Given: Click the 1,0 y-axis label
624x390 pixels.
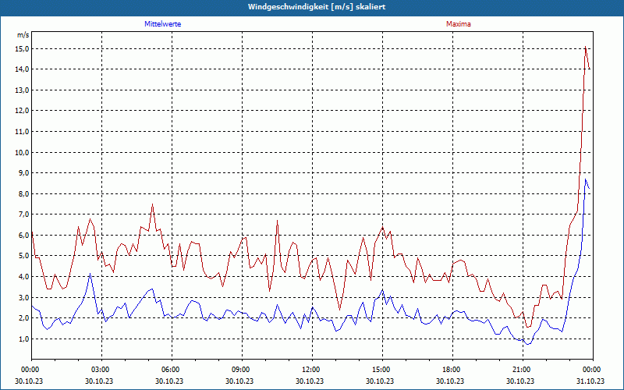Looking at the screenshot, I should click(x=24, y=339).
